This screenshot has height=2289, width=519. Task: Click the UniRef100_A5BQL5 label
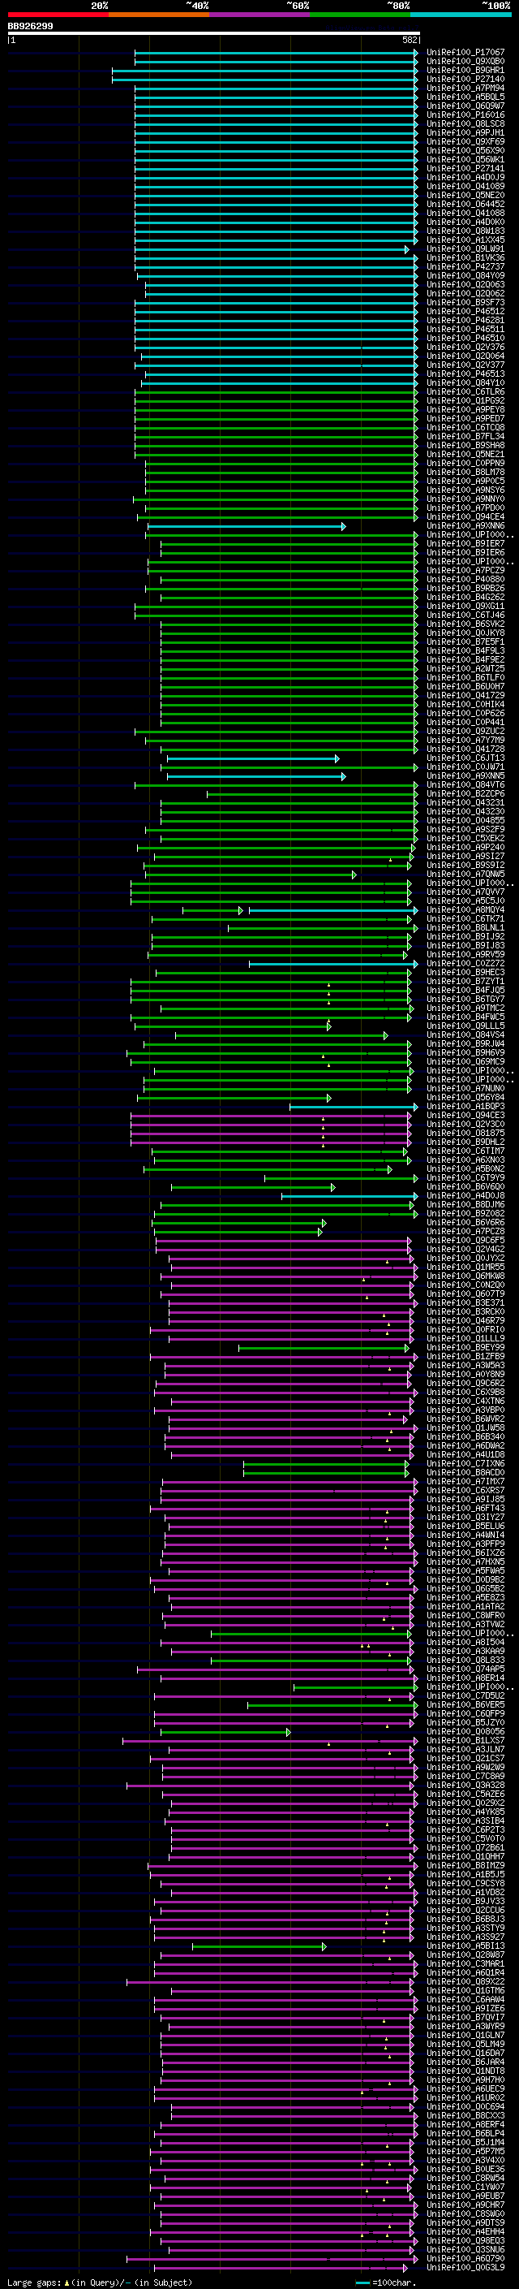(465, 97)
